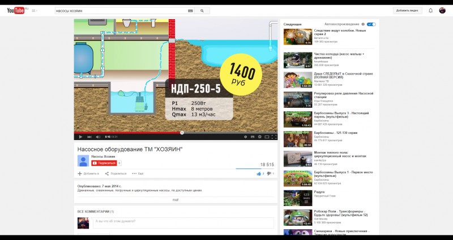453x240 pixels.
Task: Open thumbnail of 'Чистка колодца' video
Action: 298,60
